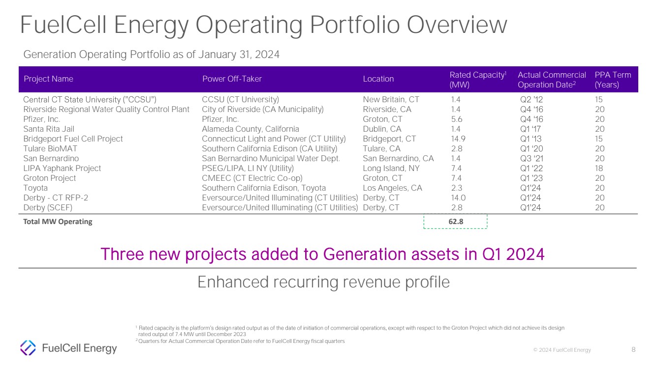
Task: Click the 14.0 rated capacity value
Action: pyautogui.click(x=458, y=198)
